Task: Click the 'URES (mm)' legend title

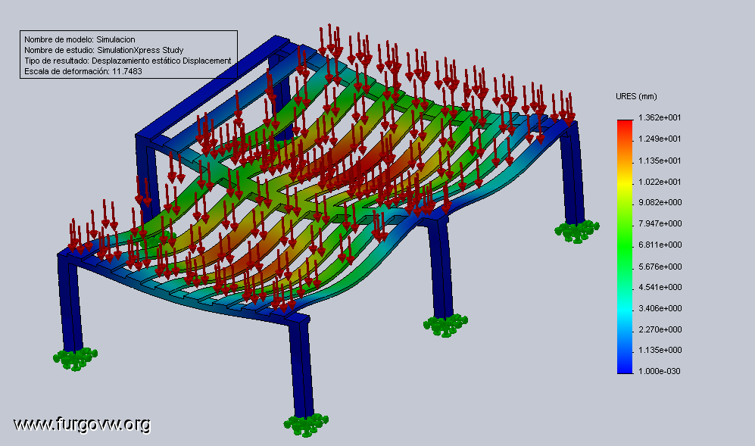Action: pyautogui.click(x=636, y=96)
